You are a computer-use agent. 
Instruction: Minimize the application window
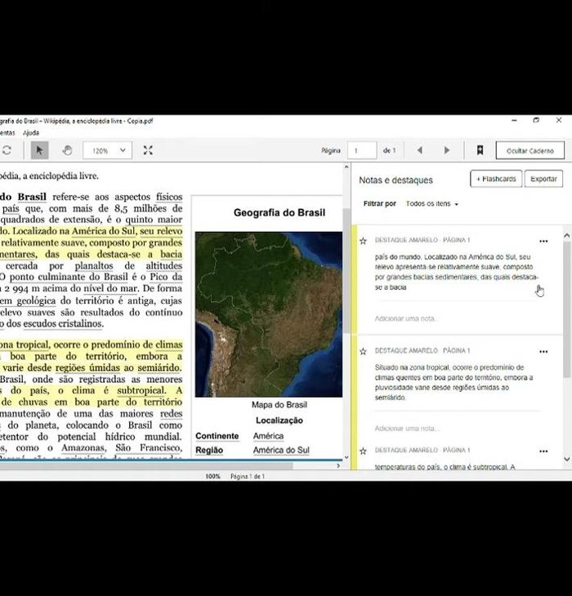point(514,120)
